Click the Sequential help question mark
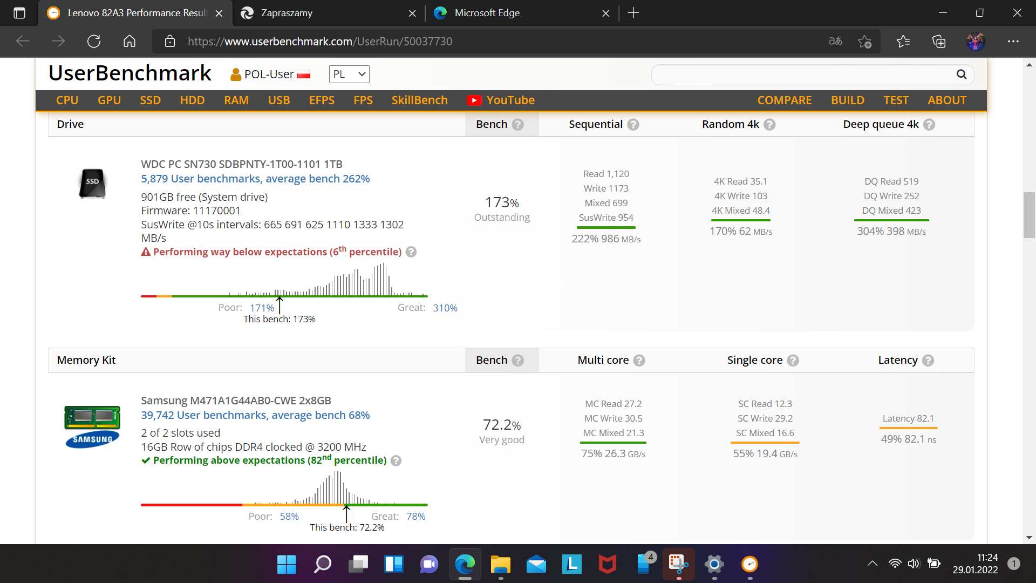 [633, 125]
